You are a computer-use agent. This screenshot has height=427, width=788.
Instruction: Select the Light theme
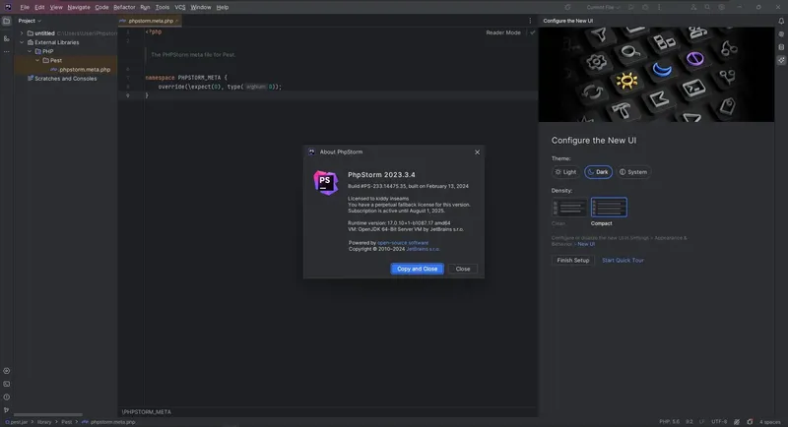pyautogui.click(x=565, y=172)
